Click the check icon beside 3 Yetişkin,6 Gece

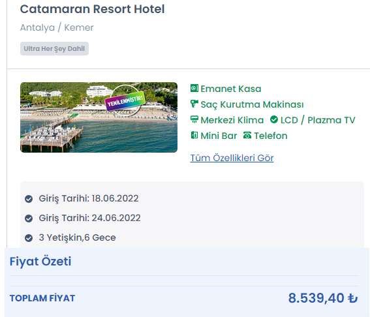[x=29, y=238]
